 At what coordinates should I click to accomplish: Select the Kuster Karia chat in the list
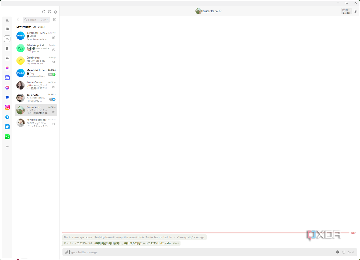pyautogui.click(x=36, y=110)
